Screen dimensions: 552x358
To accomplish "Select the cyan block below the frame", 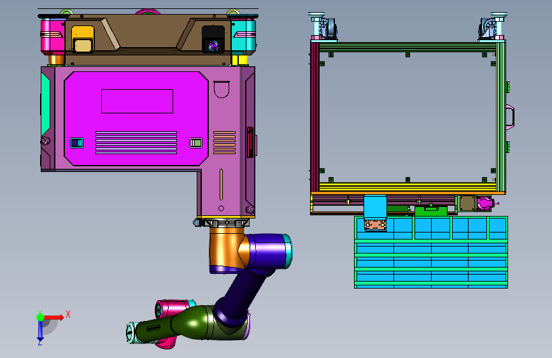I will [375, 207].
